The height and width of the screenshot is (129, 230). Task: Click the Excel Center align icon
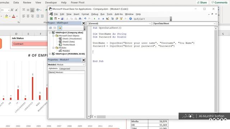coord(28,16)
